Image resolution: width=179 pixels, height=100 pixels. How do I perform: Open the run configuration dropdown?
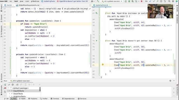[112, 1]
